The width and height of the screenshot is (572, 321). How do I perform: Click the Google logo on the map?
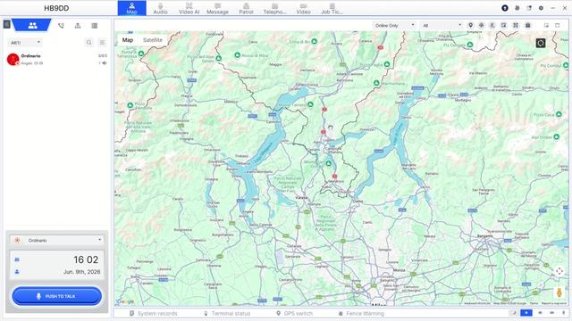point(126,301)
